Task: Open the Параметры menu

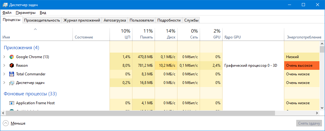Action: (26, 13)
